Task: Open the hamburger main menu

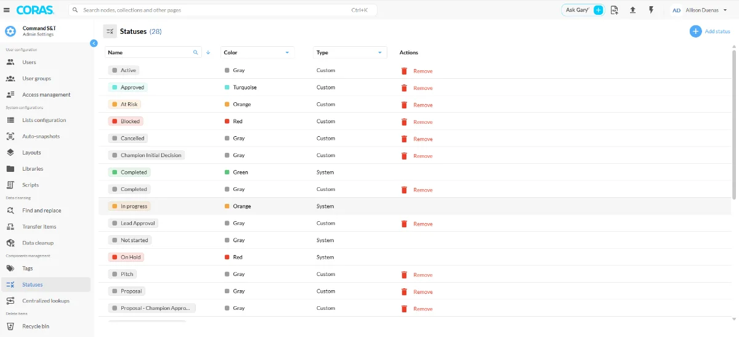Action: point(7,10)
